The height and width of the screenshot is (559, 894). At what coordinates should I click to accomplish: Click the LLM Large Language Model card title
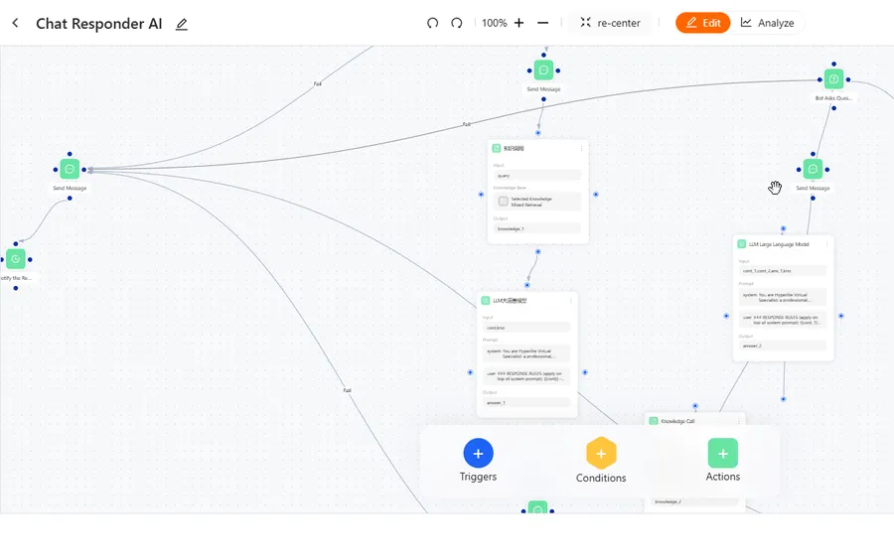coord(778,244)
